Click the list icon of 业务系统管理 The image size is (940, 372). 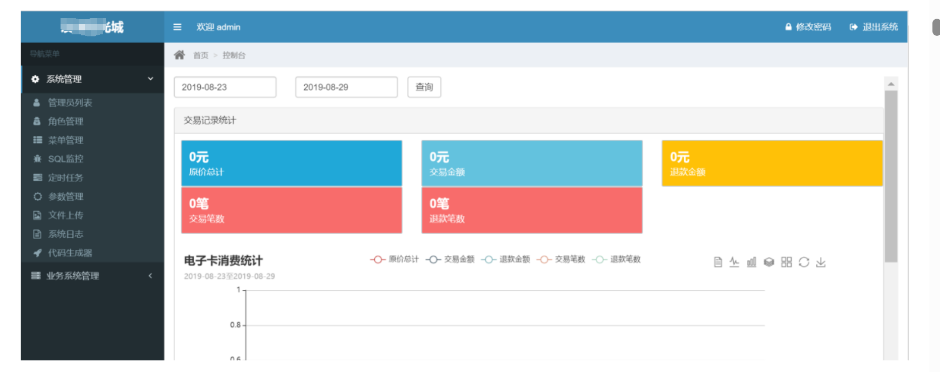[35, 276]
